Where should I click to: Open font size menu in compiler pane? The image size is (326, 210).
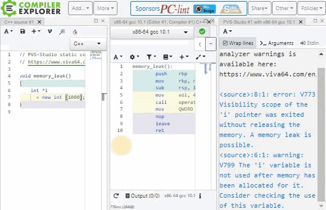118,57
